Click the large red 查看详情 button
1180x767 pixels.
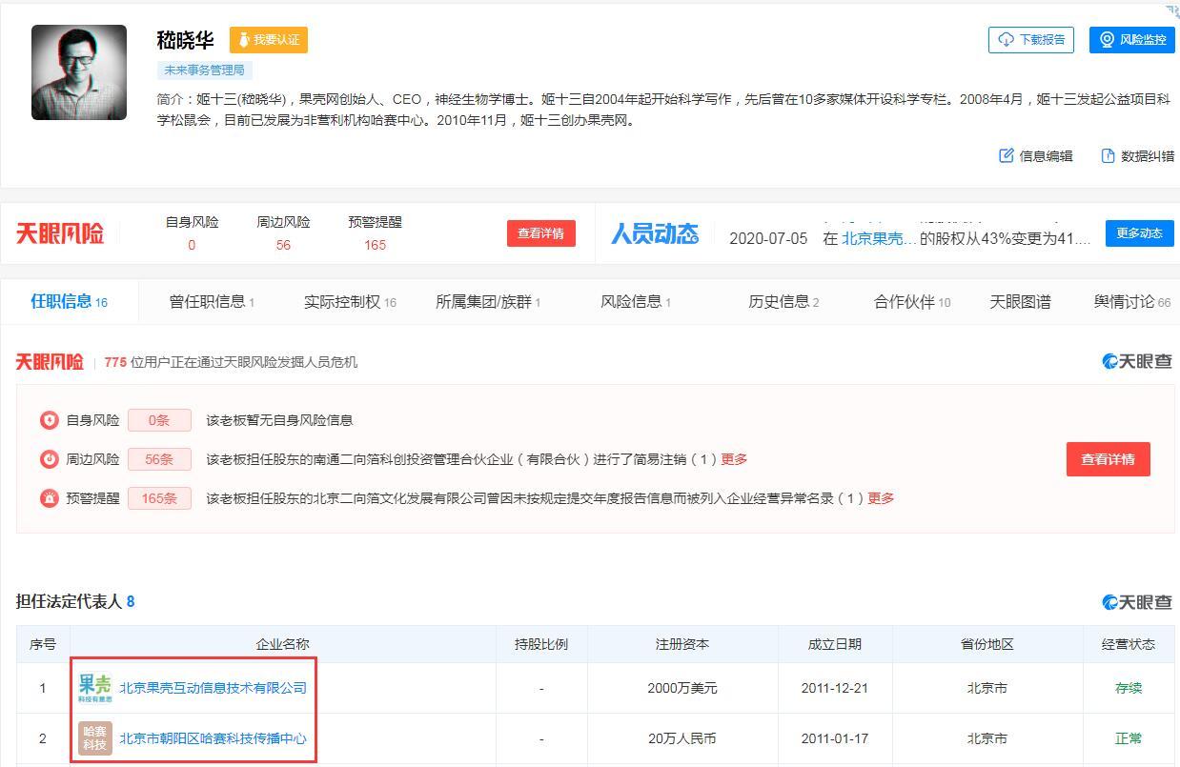pos(1108,459)
